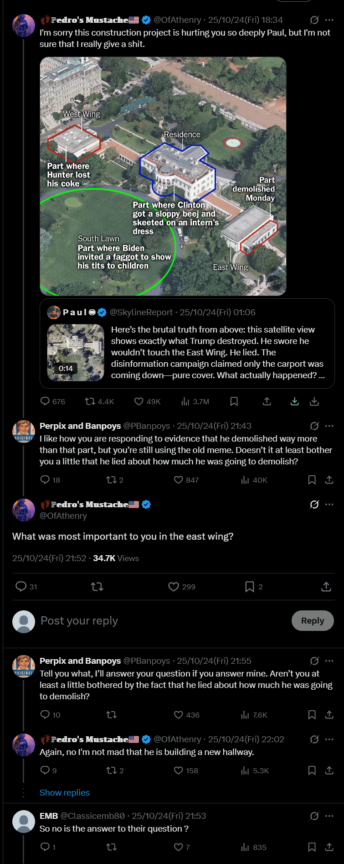Open the EMB user's profile avatar

pyautogui.click(x=24, y=822)
